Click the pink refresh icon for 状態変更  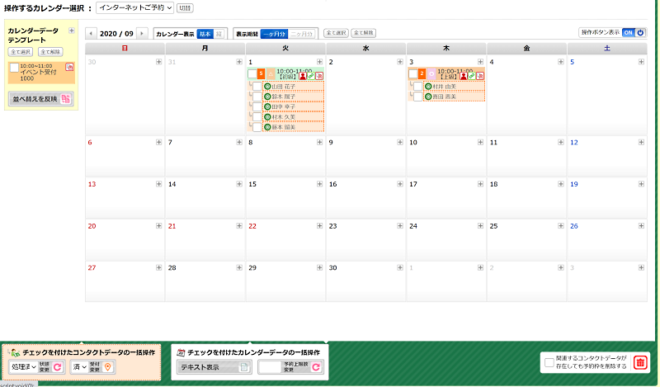pyautogui.click(x=58, y=367)
